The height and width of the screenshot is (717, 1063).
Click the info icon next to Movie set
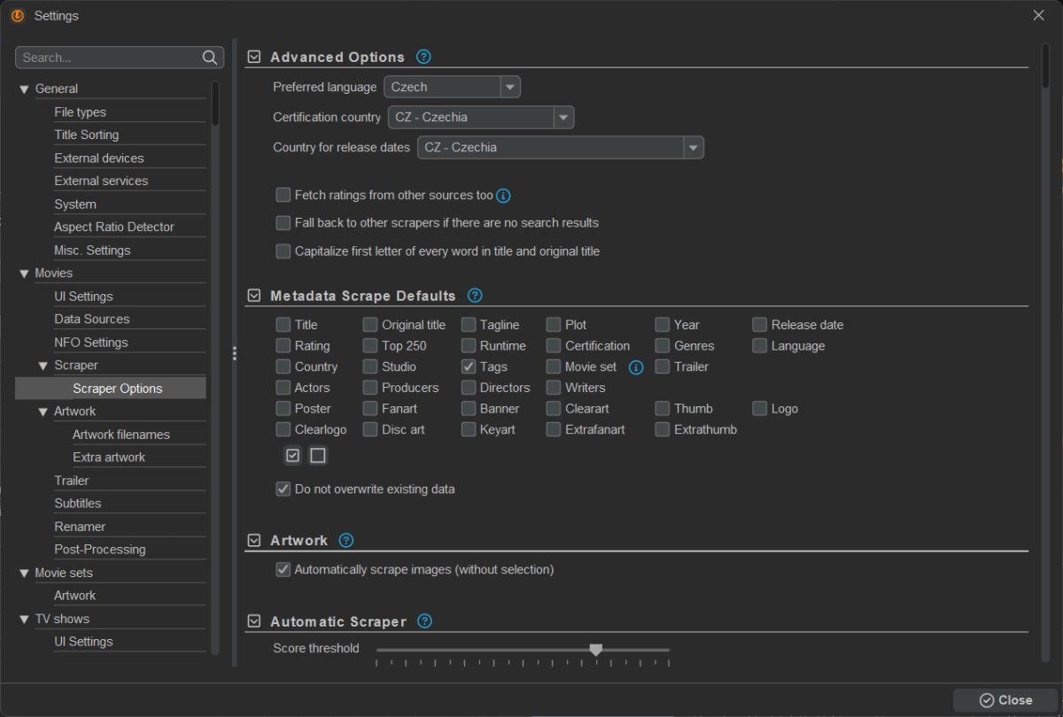point(635,366)
